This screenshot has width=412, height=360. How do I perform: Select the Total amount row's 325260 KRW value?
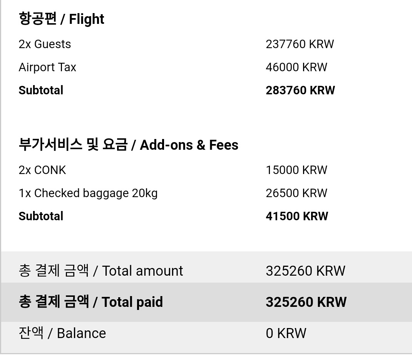click(x=305, y=271)
